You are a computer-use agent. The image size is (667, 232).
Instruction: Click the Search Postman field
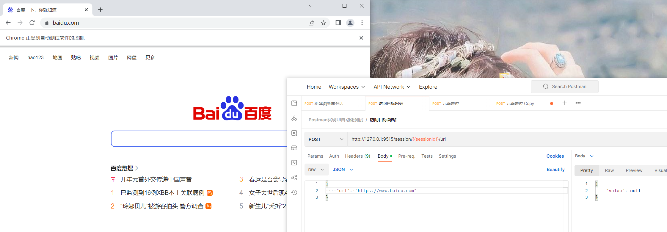[565, 87]
